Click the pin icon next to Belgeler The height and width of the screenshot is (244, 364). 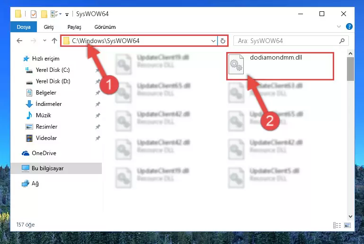click(x=98, y=93)
